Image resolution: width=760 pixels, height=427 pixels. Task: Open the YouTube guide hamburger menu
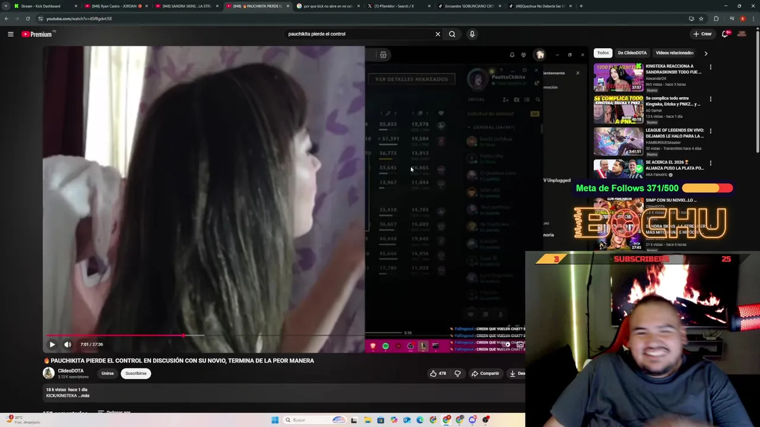click(x=10, y=34)
